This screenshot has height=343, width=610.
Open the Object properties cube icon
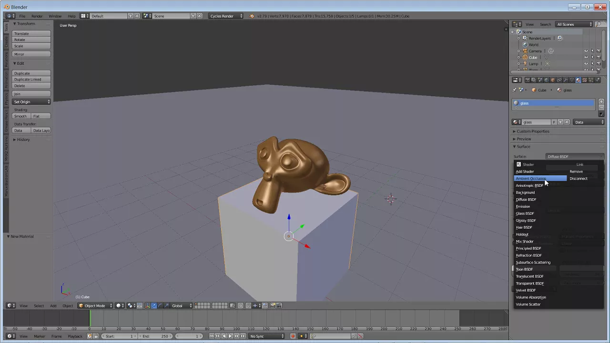[x=553, y=80]
